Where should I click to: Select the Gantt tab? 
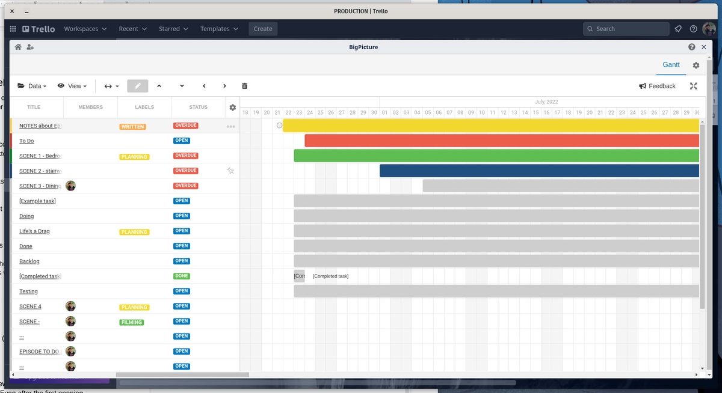tap(671, 65)
